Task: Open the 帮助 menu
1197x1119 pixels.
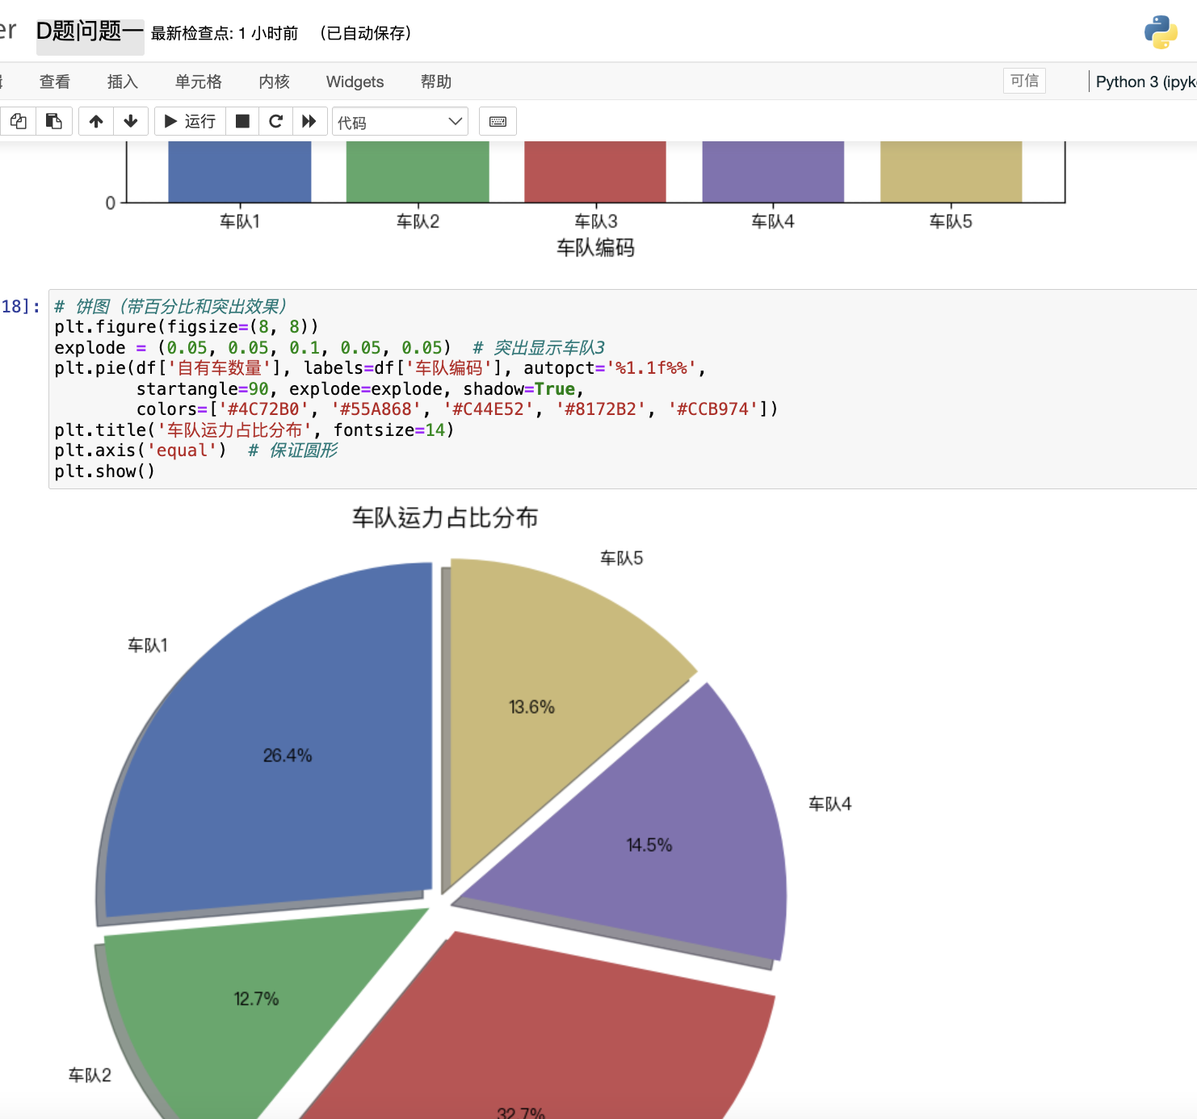Action: (x=436, y=82)
